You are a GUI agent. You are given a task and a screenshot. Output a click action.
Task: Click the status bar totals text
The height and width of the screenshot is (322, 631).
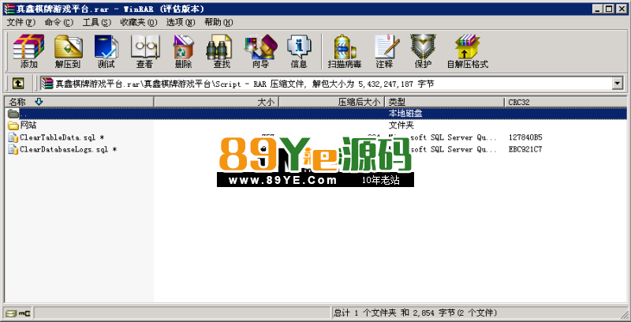coord(416,313)
